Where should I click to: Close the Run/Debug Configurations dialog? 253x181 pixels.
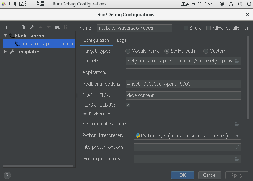tap(247, 15)
